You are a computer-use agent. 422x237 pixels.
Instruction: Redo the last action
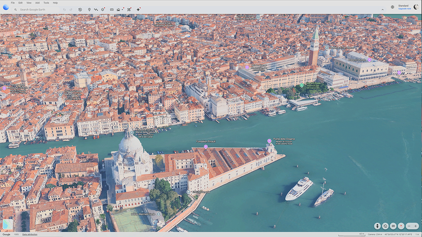71,10
